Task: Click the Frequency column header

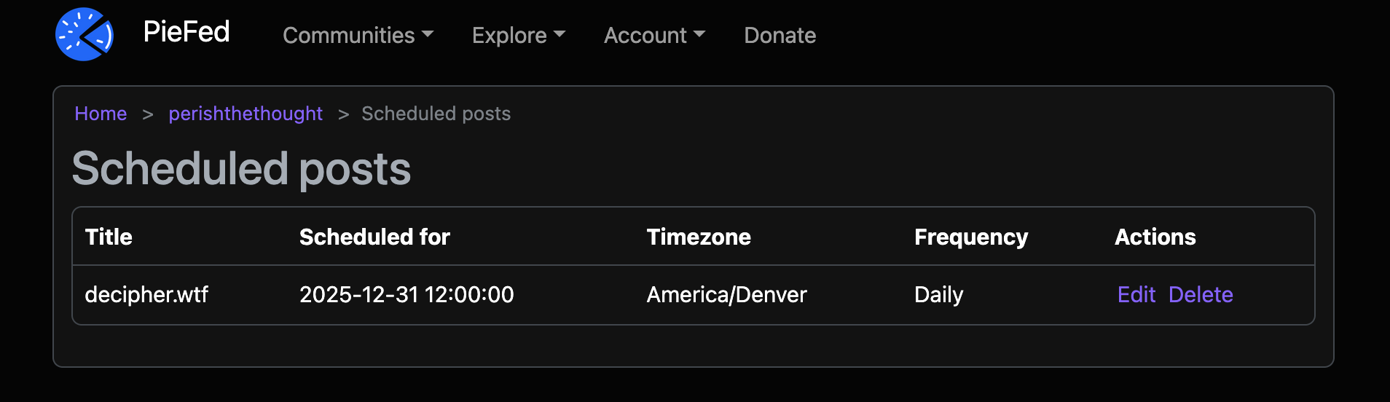Action: point(970,237)
